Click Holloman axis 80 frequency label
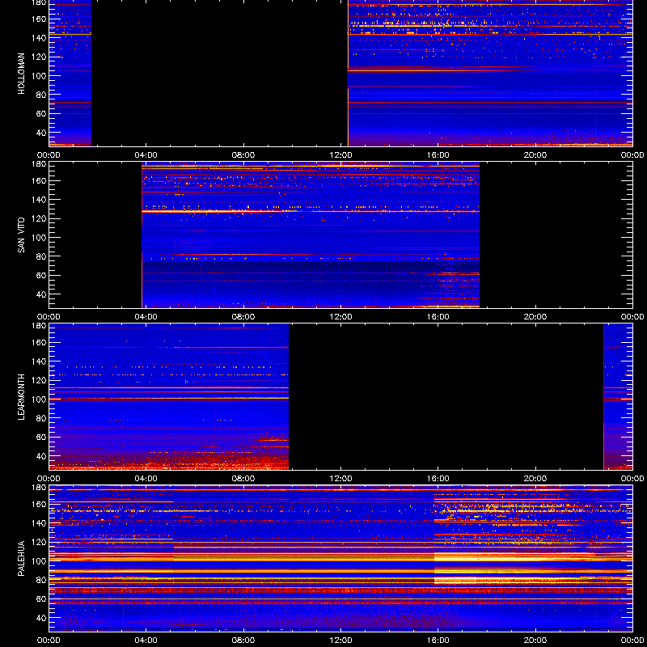Viewport: 647px width, 647px height. tap(41, 95)
